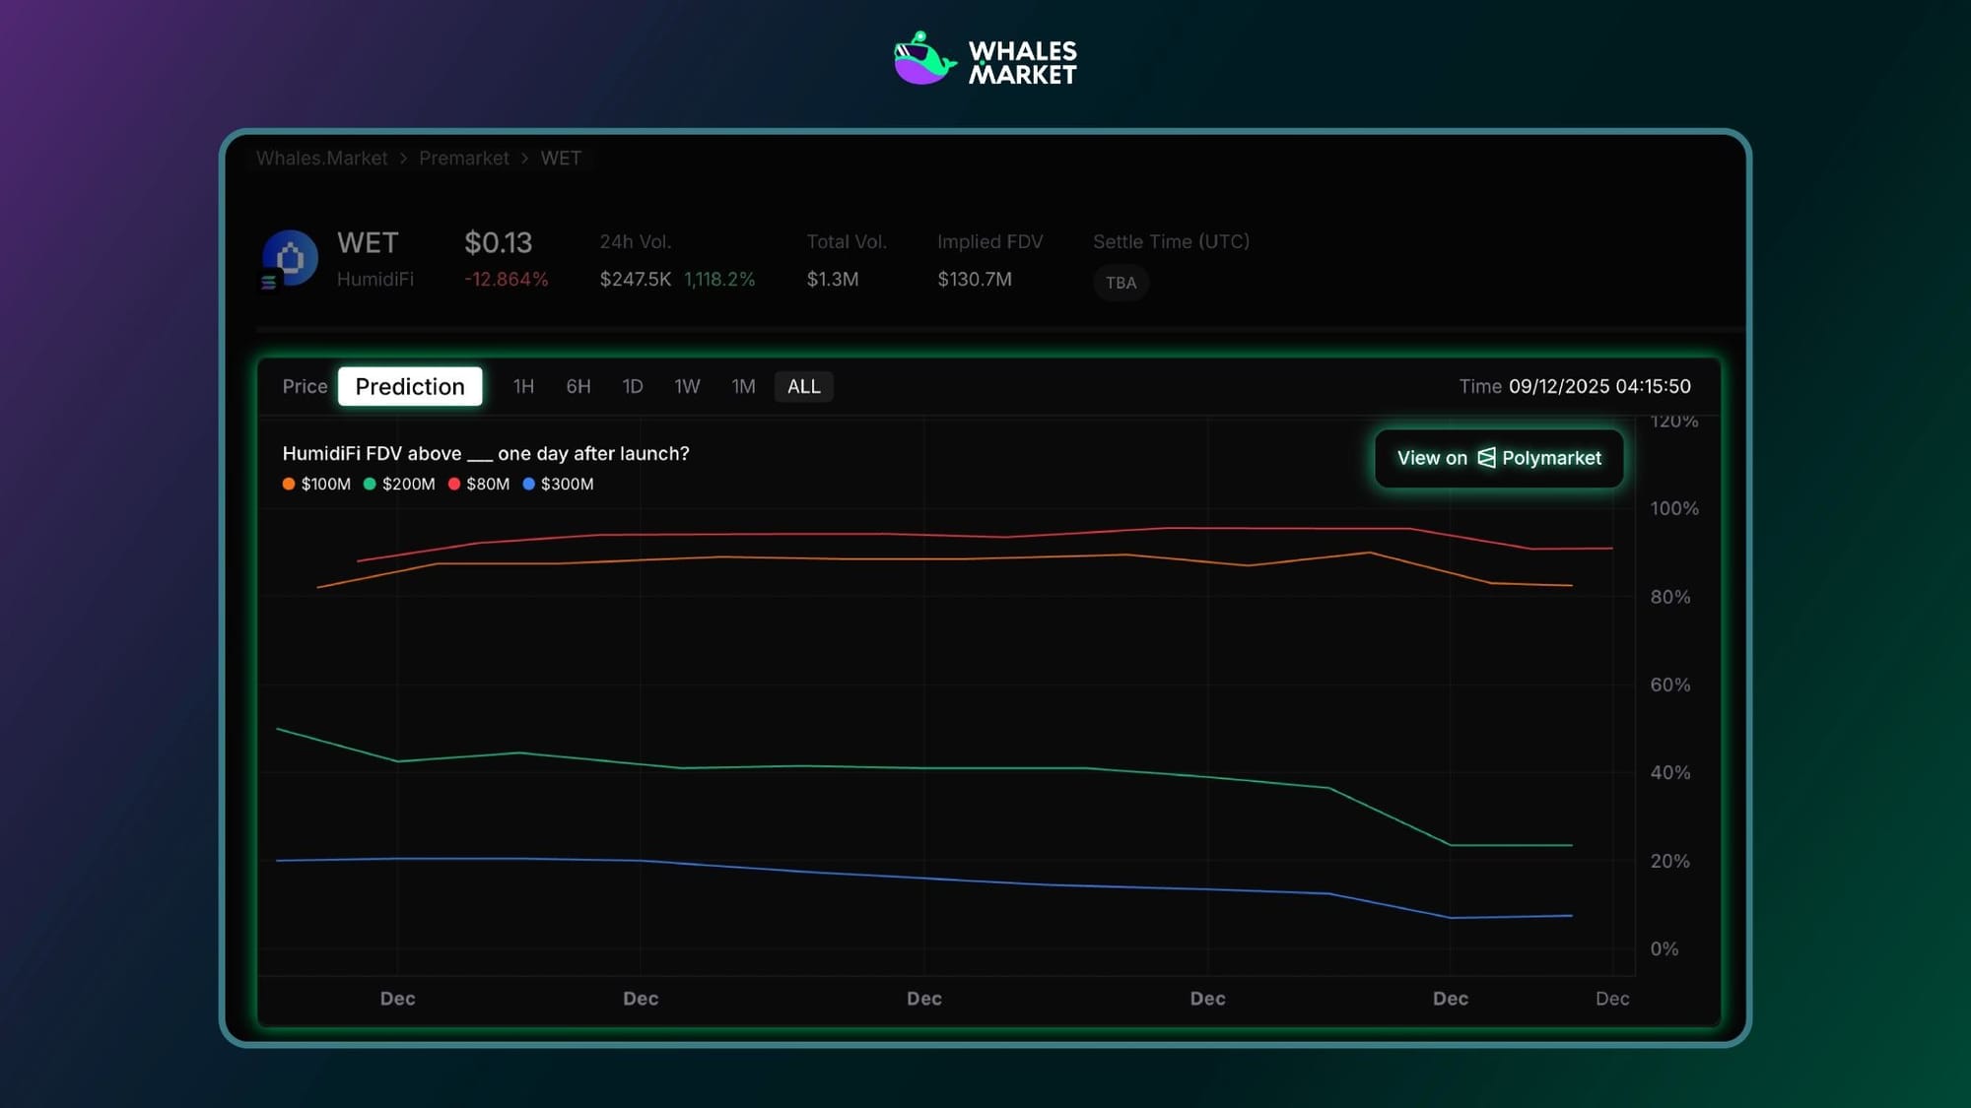Image resolution: width=1971 pixels, height=1108 pixels.
Task: Click the green $200M legend dot
Action: [372, 484]
